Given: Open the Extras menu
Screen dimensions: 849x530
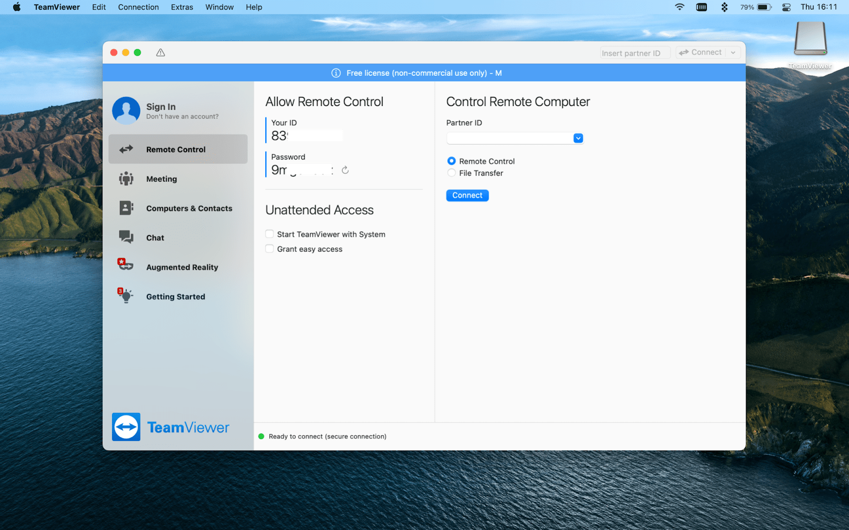Looking at the screenshot, I should pos(182,7).
